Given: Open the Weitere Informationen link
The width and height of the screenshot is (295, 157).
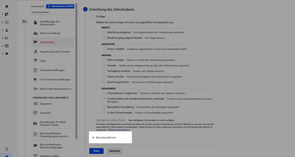Looking at the screenshot, I should pyautogui.click(x=119, y=130).
